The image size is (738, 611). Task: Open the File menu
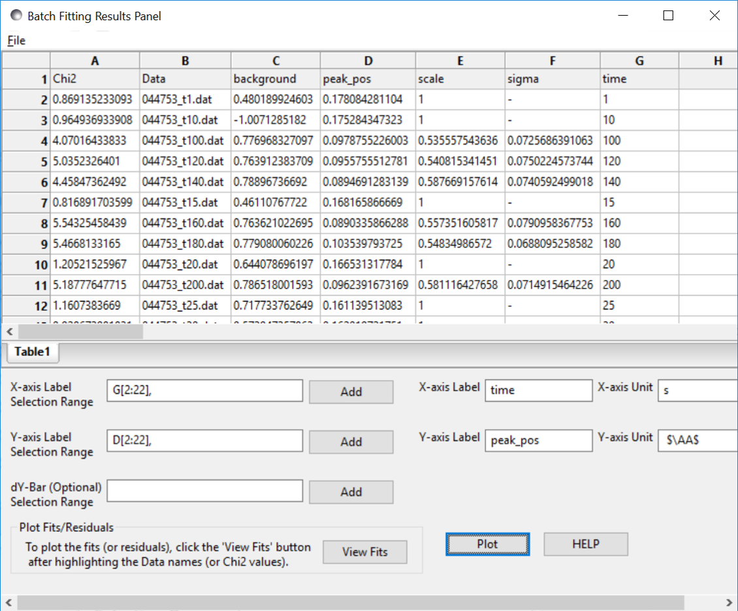(x=16, y=40)
